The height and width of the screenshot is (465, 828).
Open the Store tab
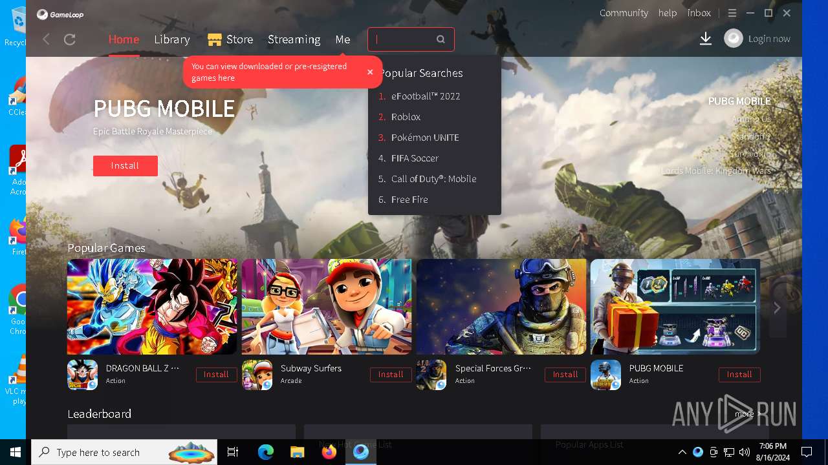tap(230, 39)
